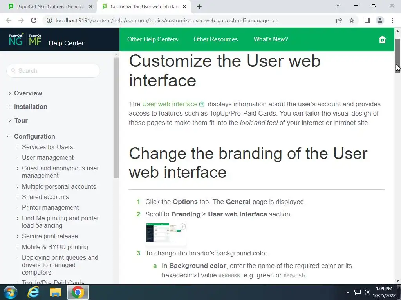Image resolution: width=401 pixels, height=300 pixels.
Task: Click the share page icon in address bar
Action: (339, 20)
